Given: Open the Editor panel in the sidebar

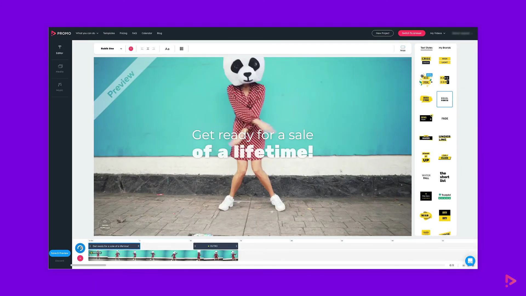Looking at the screenshot, I should coord(59,50).
